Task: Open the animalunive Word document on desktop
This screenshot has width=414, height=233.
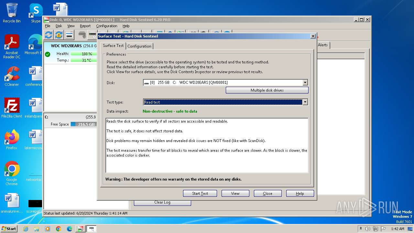Action: point(12,203)
